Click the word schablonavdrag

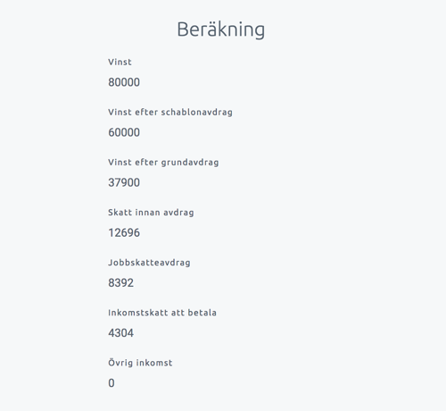click(197, 113)
